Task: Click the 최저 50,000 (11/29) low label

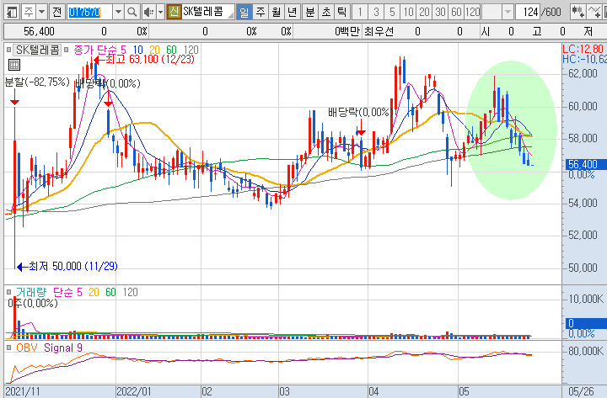Action: (73, 266)
